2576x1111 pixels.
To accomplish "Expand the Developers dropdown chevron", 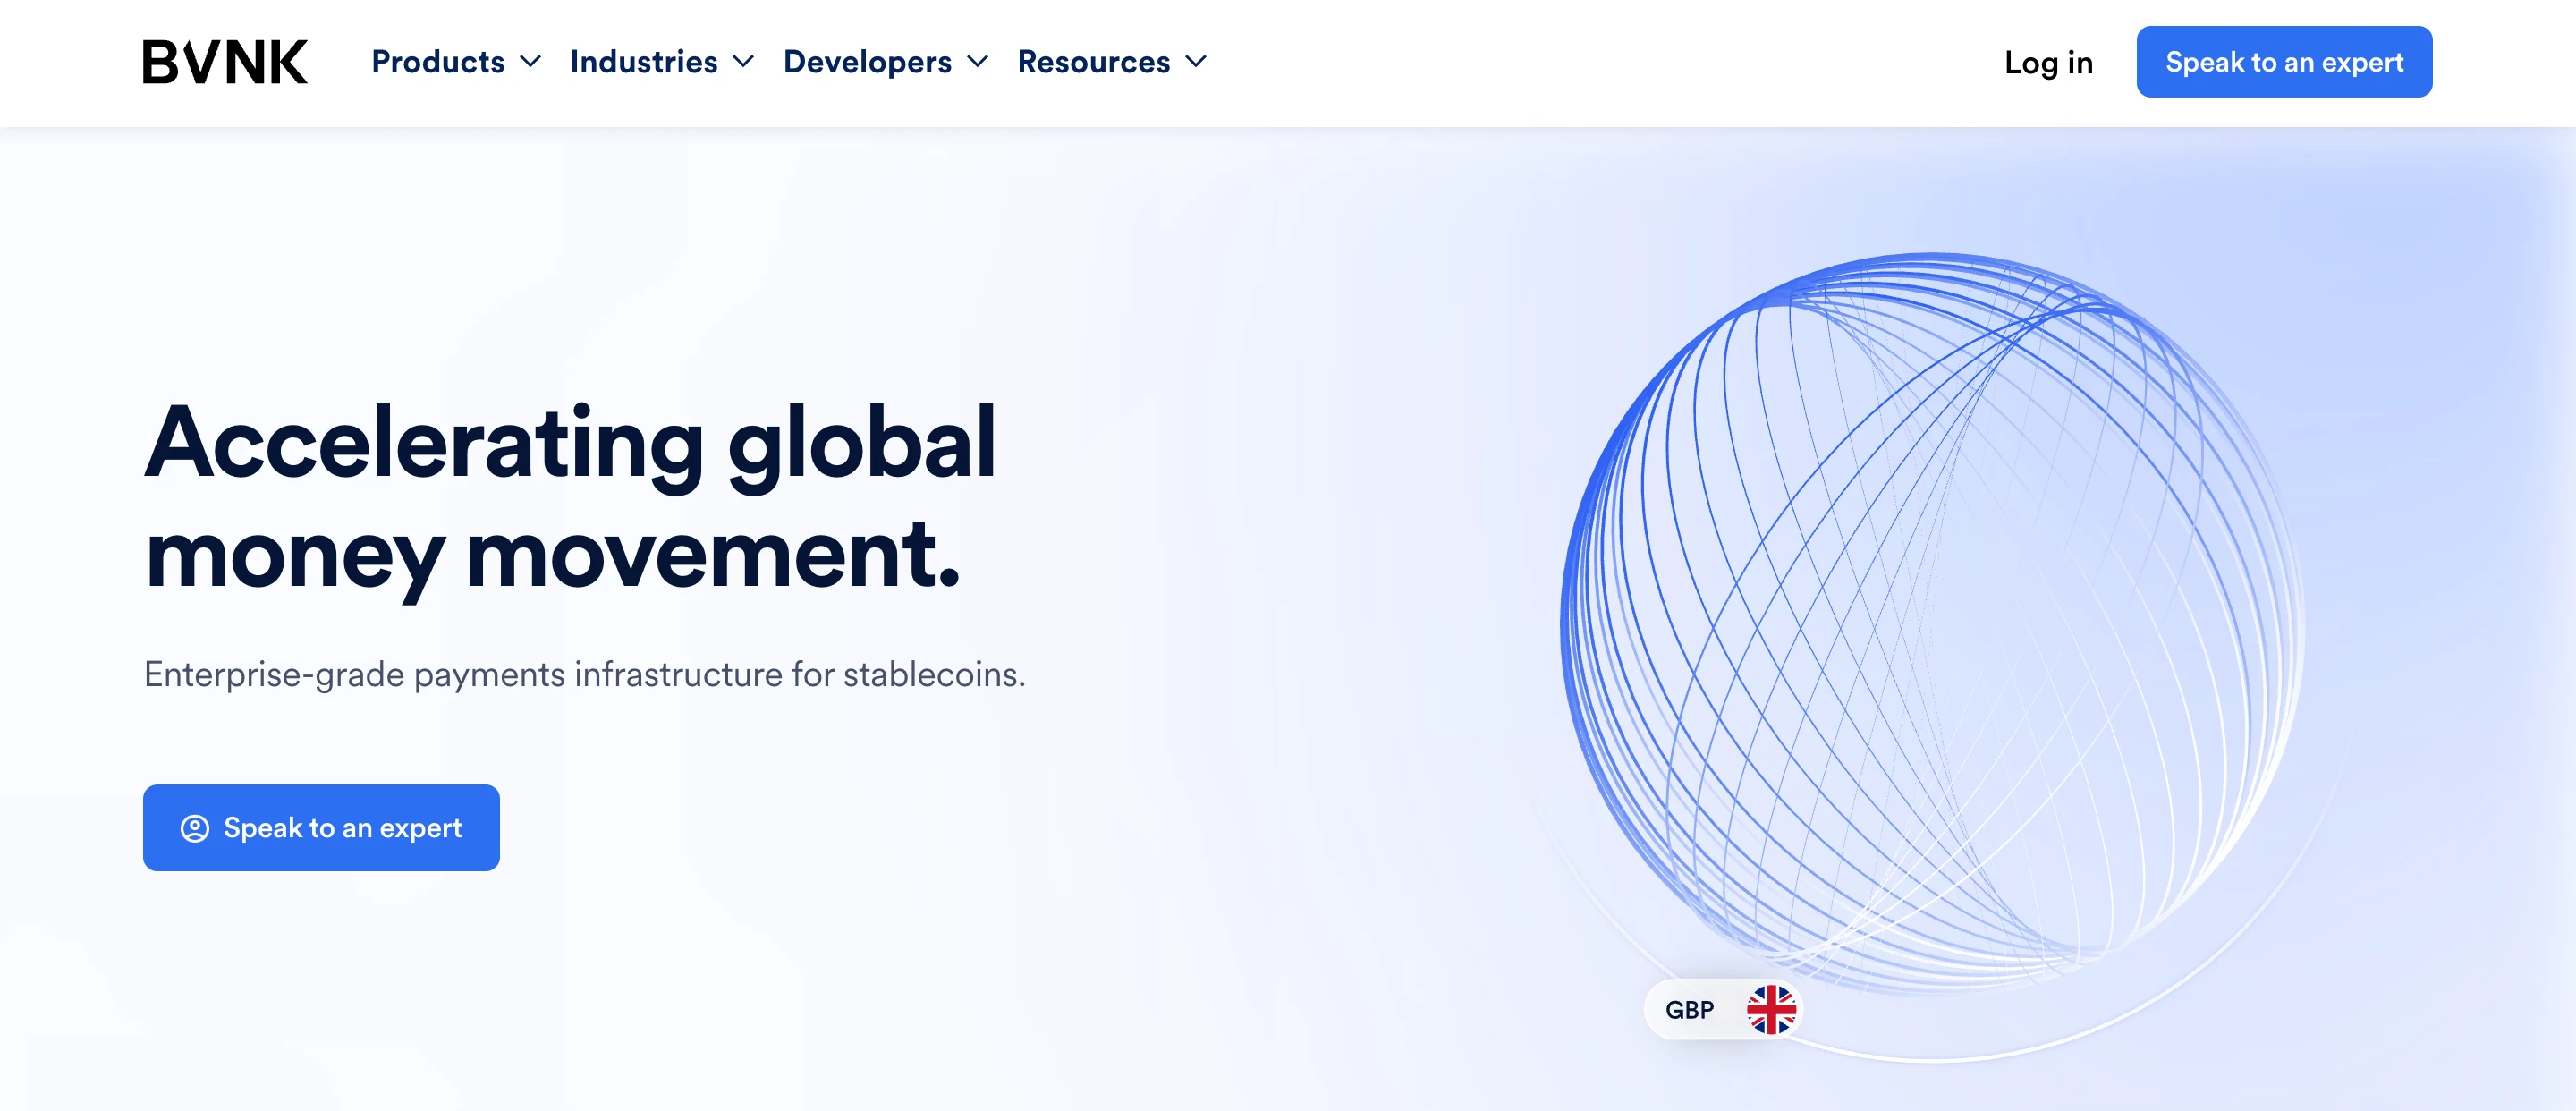I will 978,62.
